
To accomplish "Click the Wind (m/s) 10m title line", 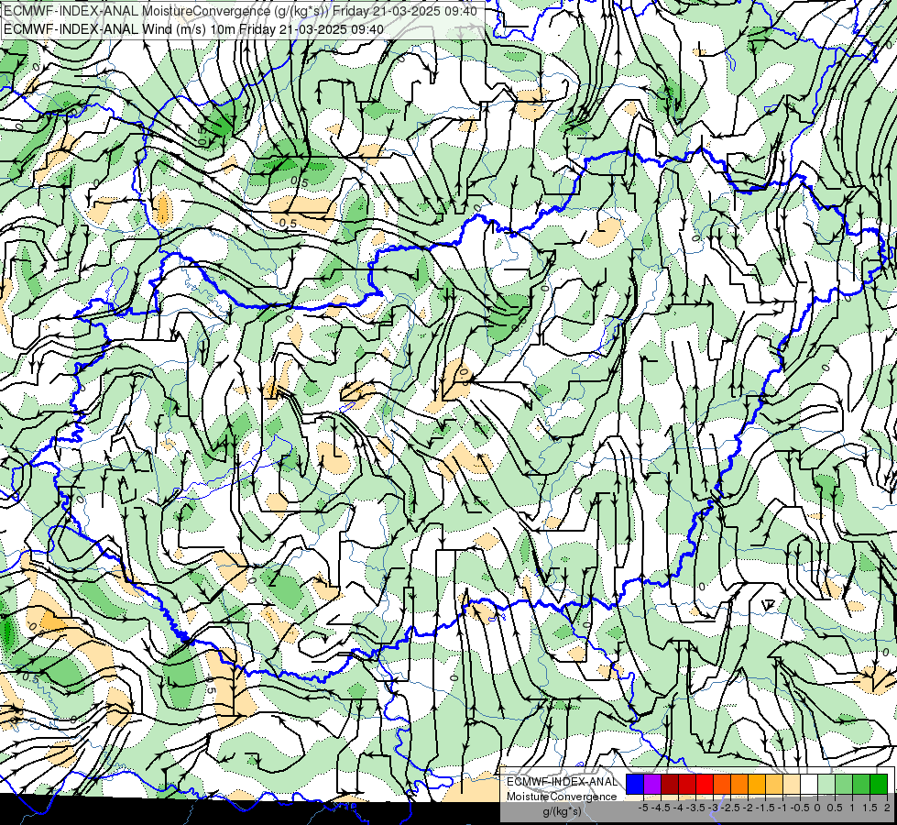I will pyautogui.click(x=193, y=29).
